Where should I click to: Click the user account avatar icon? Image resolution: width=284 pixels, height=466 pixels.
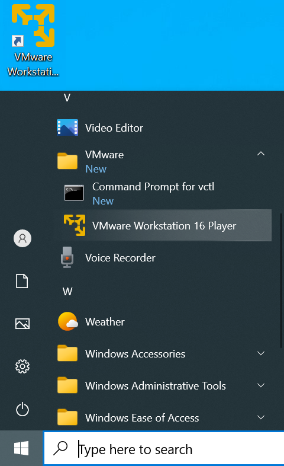(22, 238)
